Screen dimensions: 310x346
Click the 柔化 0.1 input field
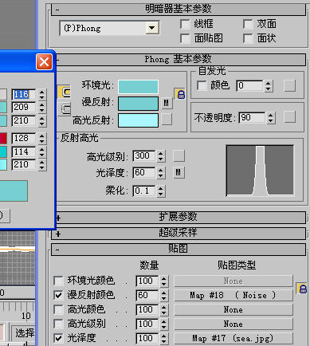[144, 191]
